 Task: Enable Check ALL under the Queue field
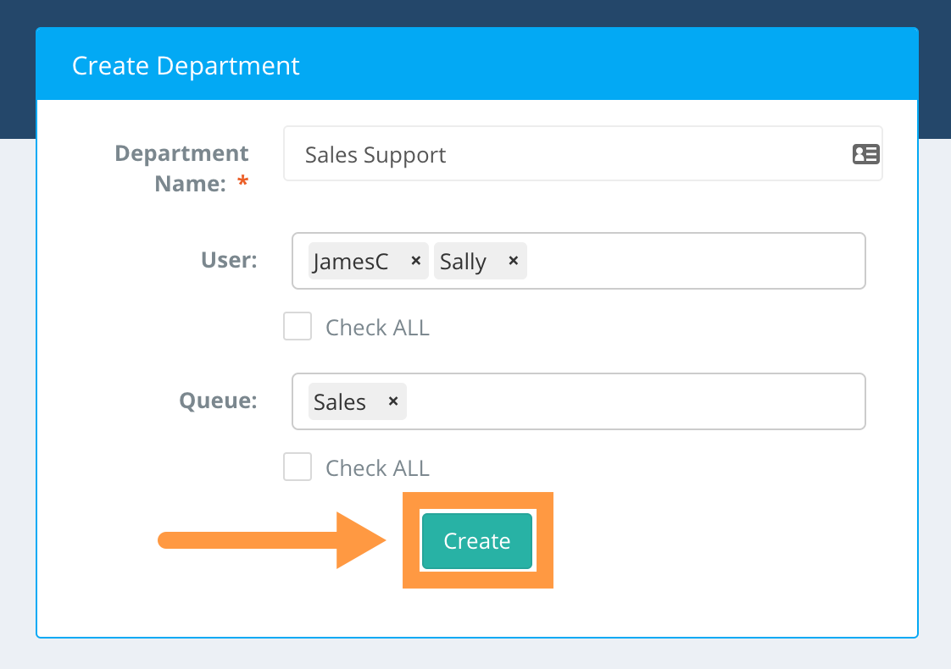[298, 467]
